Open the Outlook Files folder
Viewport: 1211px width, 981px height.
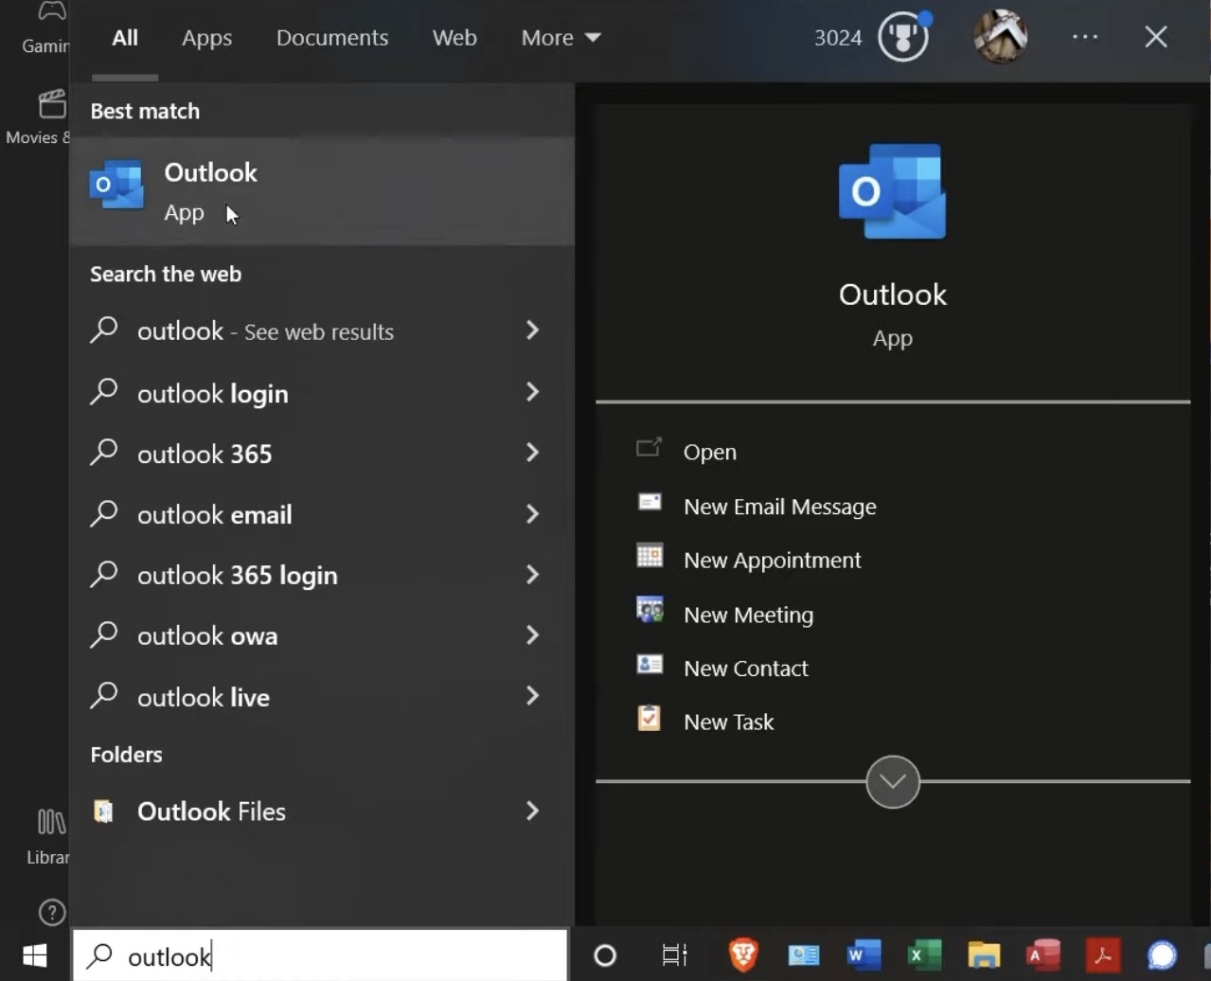[210, 811]
